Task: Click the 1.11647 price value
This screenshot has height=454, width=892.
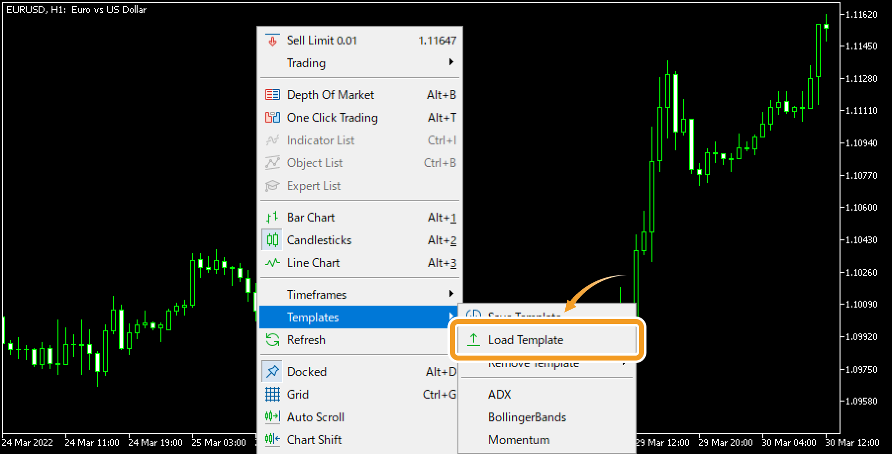Action: pos(437,41)
